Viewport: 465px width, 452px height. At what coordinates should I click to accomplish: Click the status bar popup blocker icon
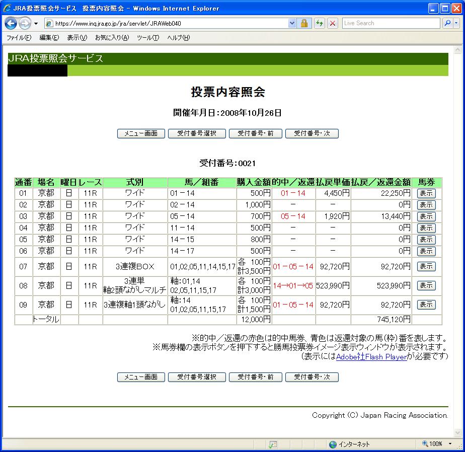[273, 444]
